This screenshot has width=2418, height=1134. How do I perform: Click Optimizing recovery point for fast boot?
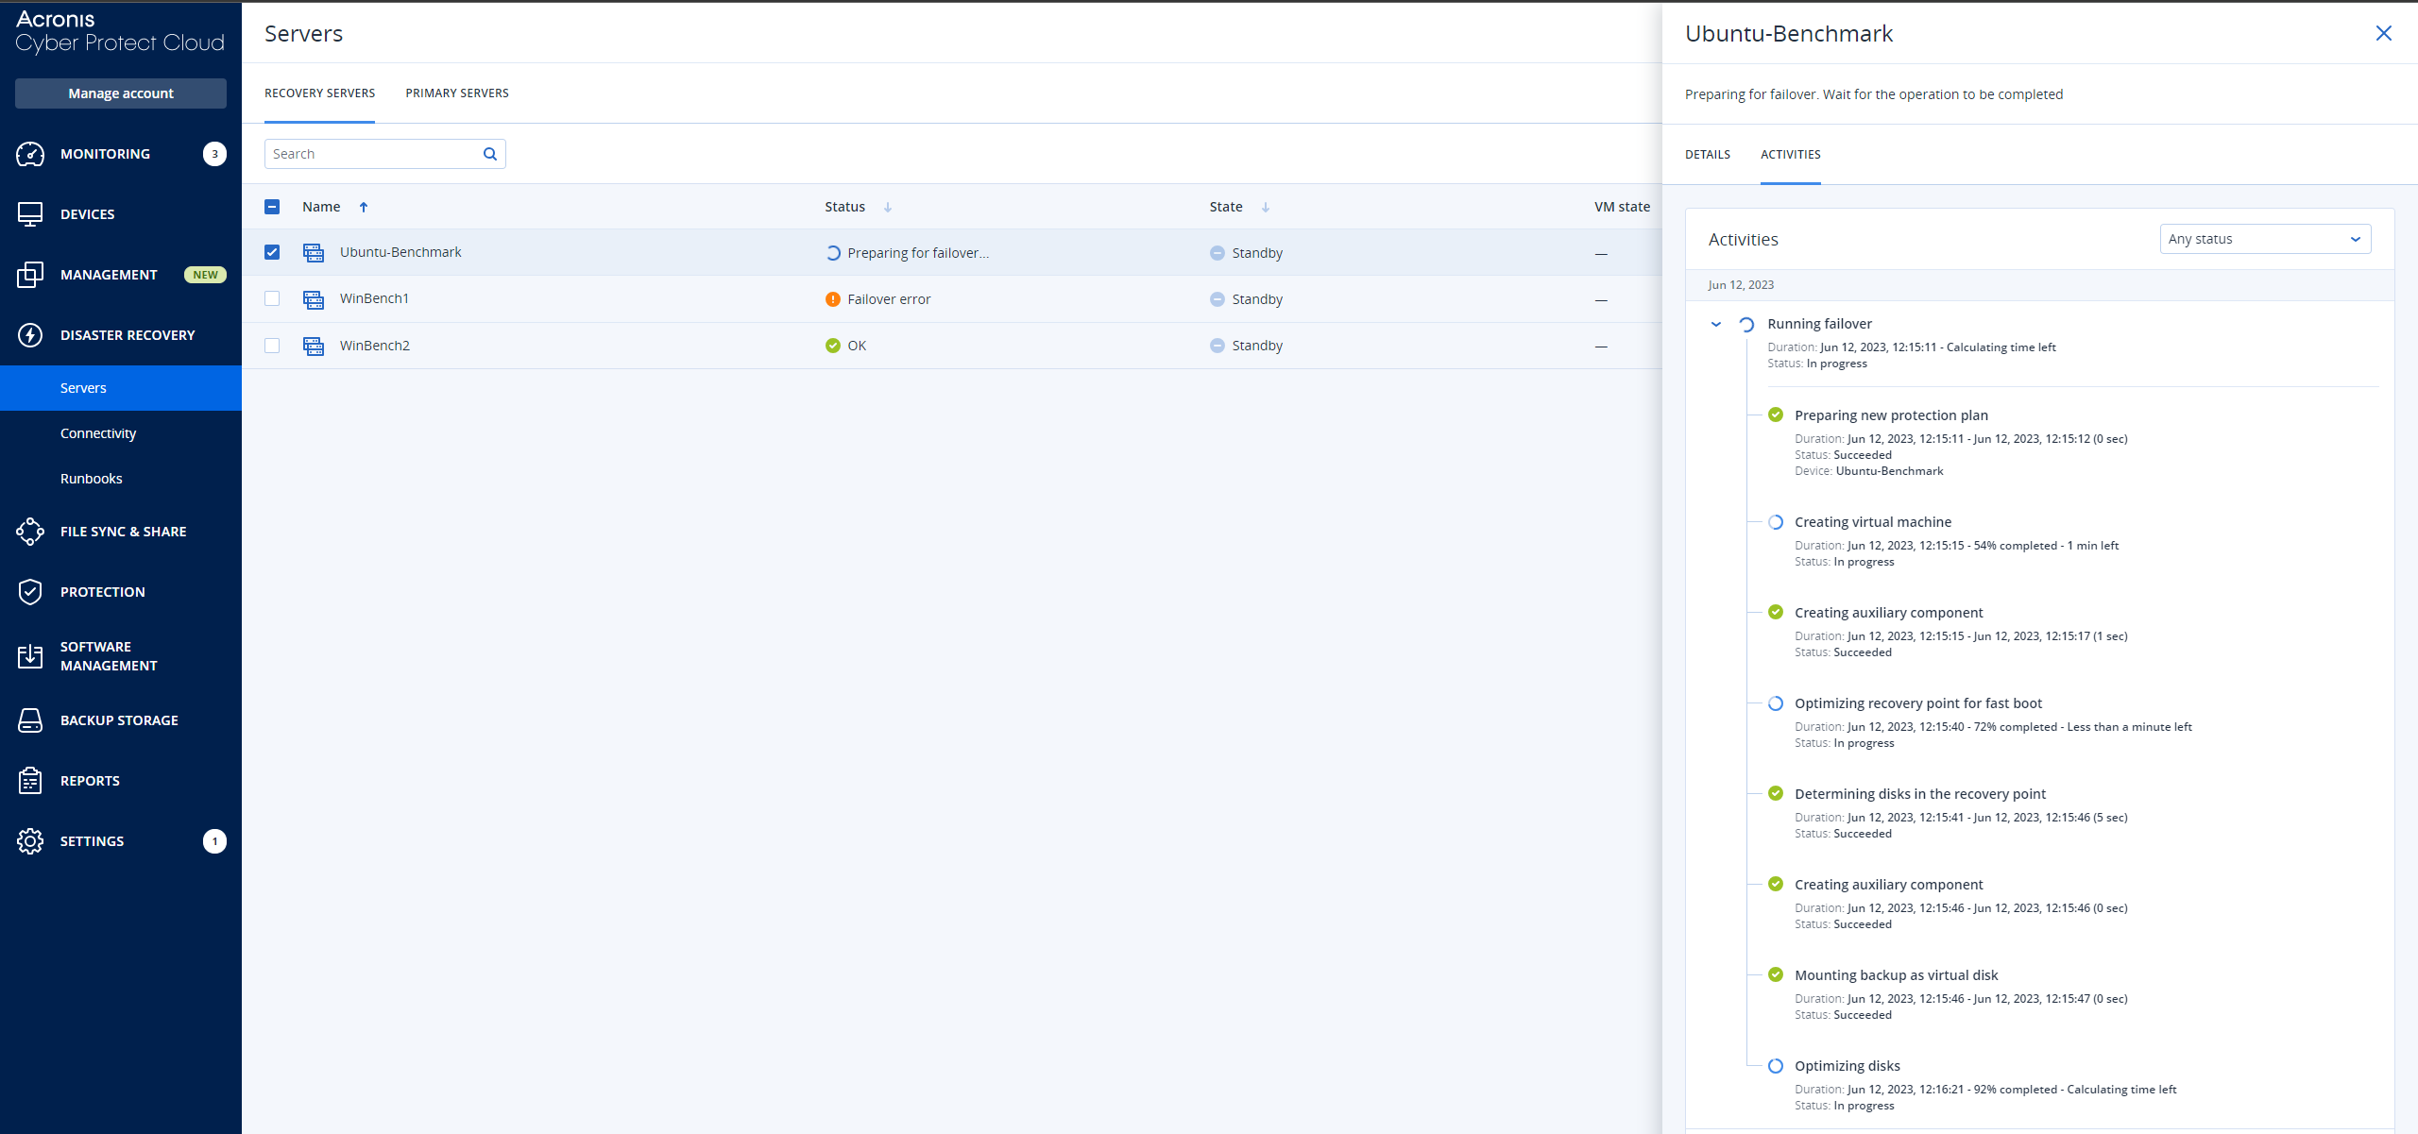click(1918, 703)
